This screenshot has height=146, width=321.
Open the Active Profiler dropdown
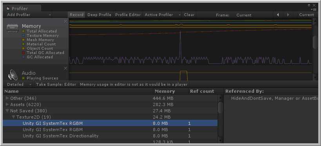pos(163,15)
